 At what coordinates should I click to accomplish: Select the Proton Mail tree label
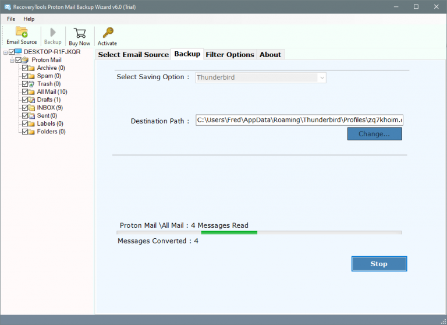(47, 60)
